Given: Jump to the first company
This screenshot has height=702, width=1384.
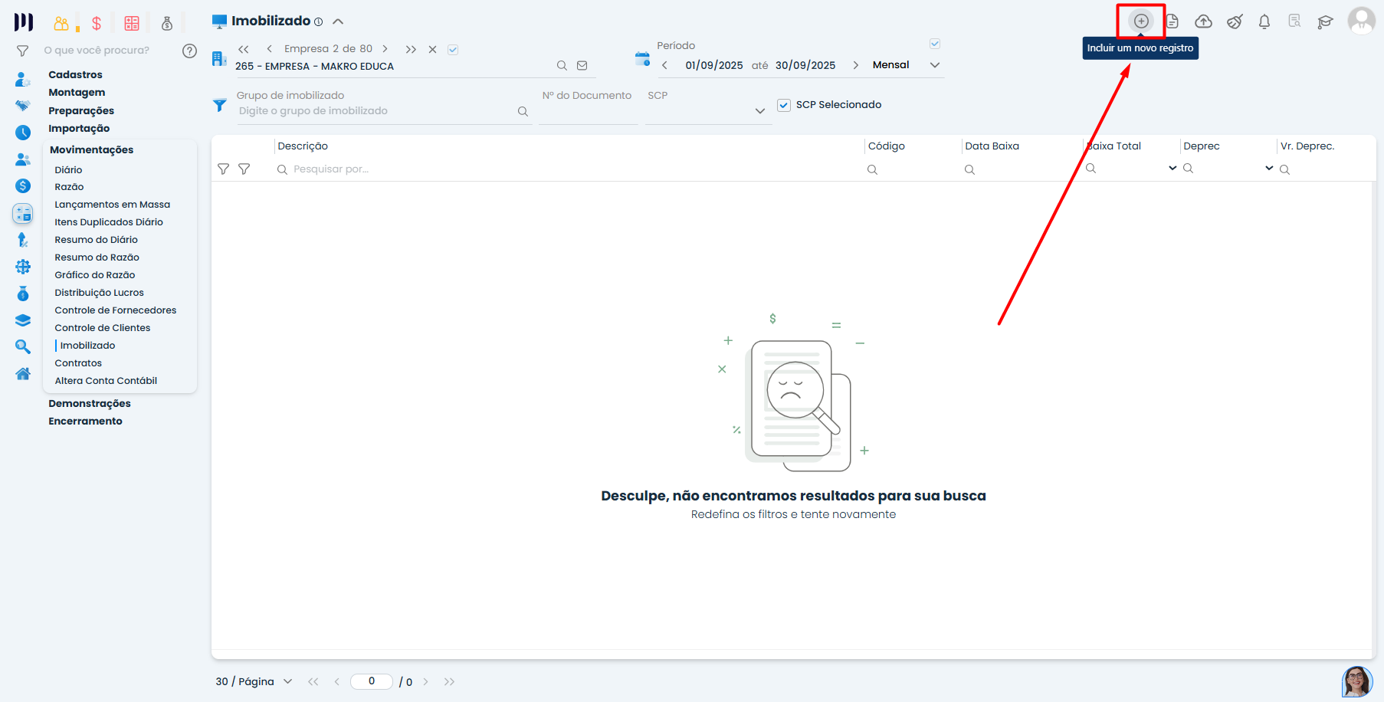Looking at the screenshot, I should tap(244, 49).
